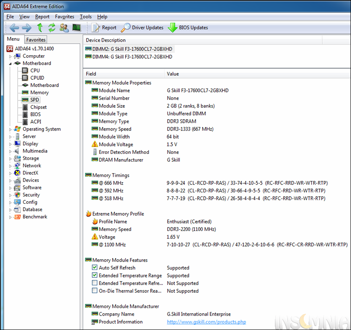Select the CPU item under Motherboard
The image size is (351, 330).
(x=35, y=71)
